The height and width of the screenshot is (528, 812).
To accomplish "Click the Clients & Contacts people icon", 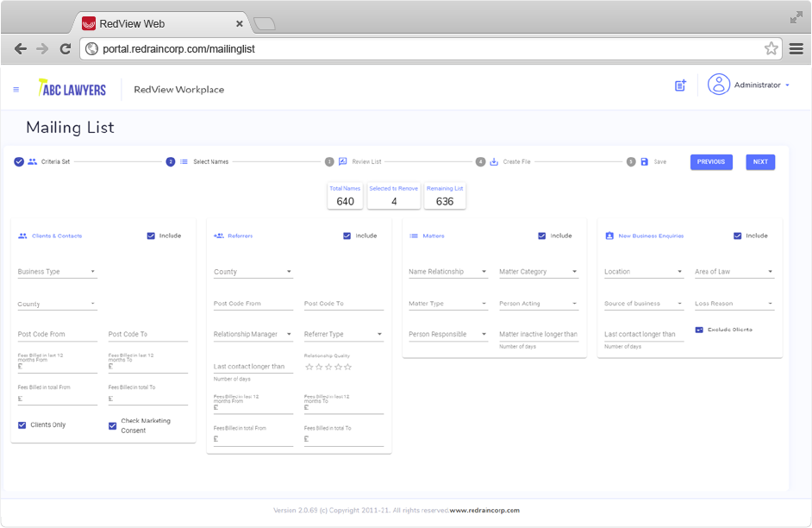I will pyautogui.click(x=22, y=236).
